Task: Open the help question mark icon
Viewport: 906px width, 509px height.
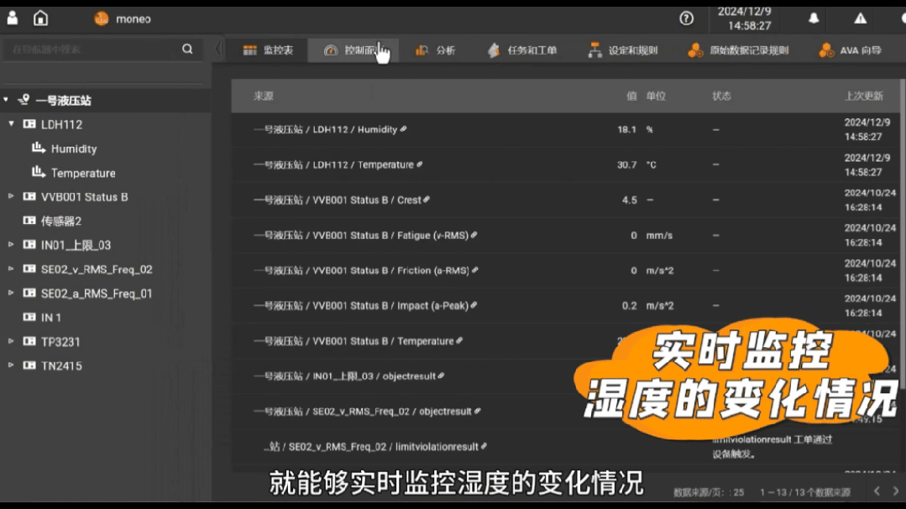Action: point(686,18)
